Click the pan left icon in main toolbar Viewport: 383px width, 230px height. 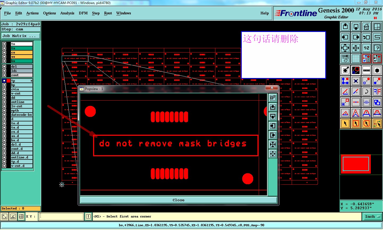tap(345, 37)
